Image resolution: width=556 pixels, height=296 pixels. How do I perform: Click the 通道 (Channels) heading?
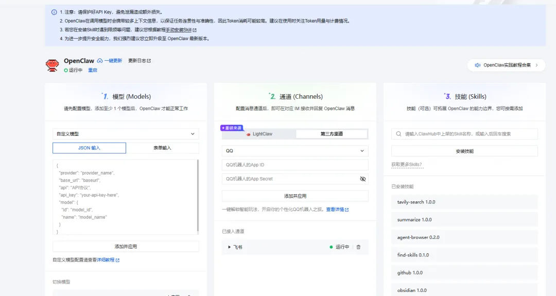pos(301,96)
